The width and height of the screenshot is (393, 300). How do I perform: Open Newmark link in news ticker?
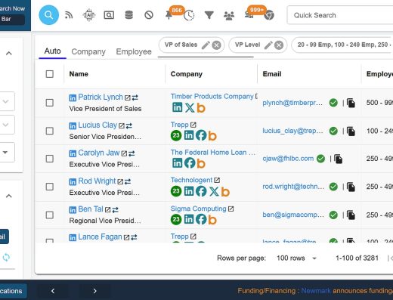(x=316, y=291)
